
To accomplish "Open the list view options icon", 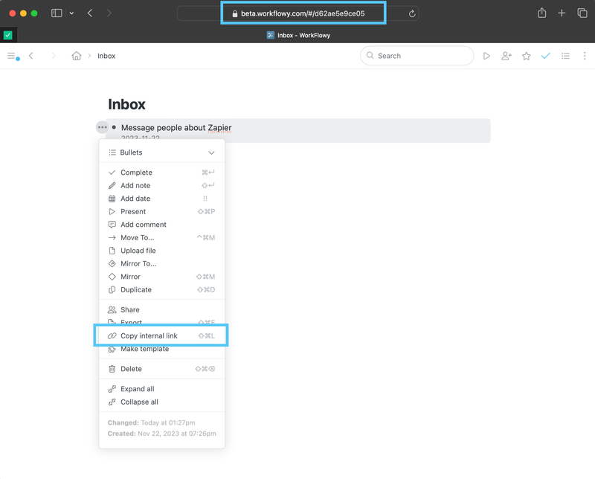I will coord(565,55).
